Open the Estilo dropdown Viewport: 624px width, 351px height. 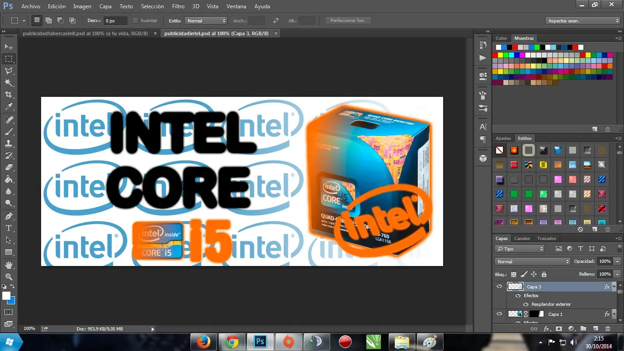coord(206,21)
